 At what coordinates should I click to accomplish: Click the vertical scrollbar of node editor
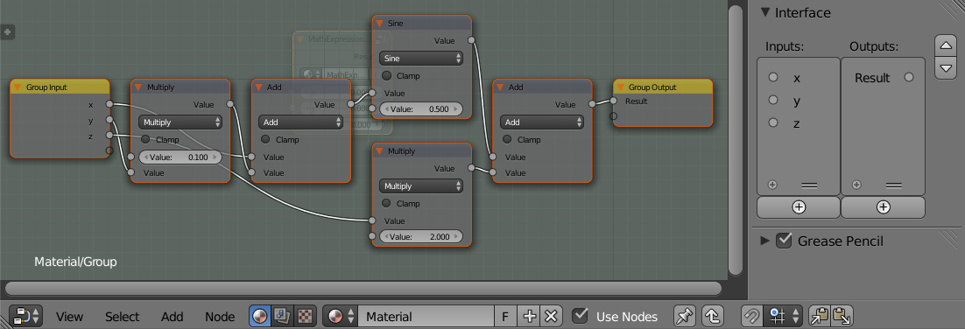pos(735,140)
